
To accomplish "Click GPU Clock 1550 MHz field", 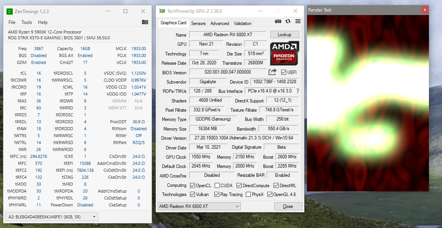I will pos(202,157).
